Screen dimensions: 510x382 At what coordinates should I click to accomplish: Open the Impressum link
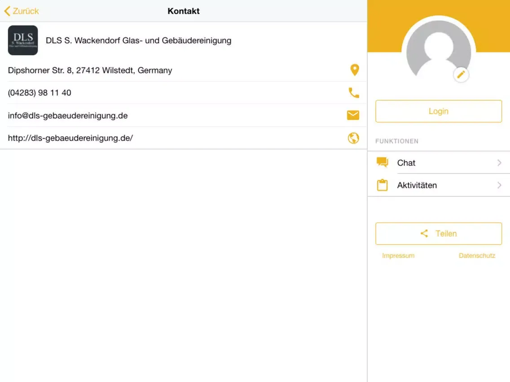point(398,256)
